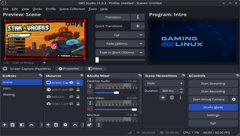Show the webcam source

(x=71, y=97)
